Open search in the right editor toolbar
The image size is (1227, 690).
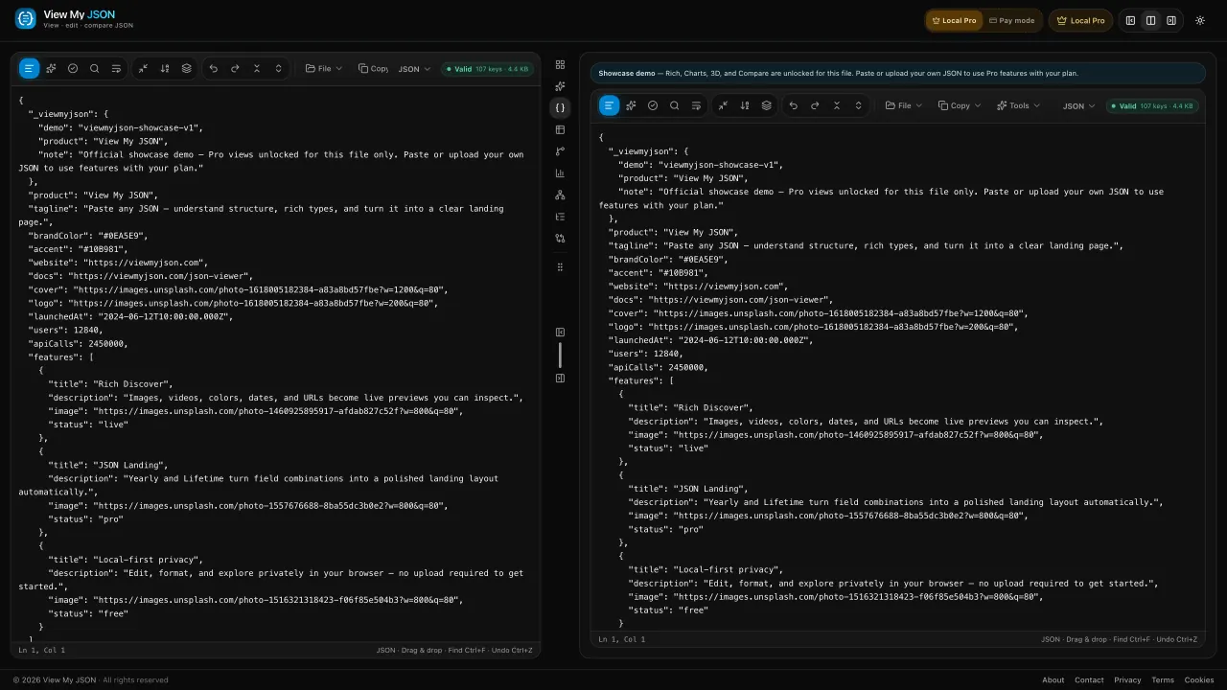pos(675,105)
